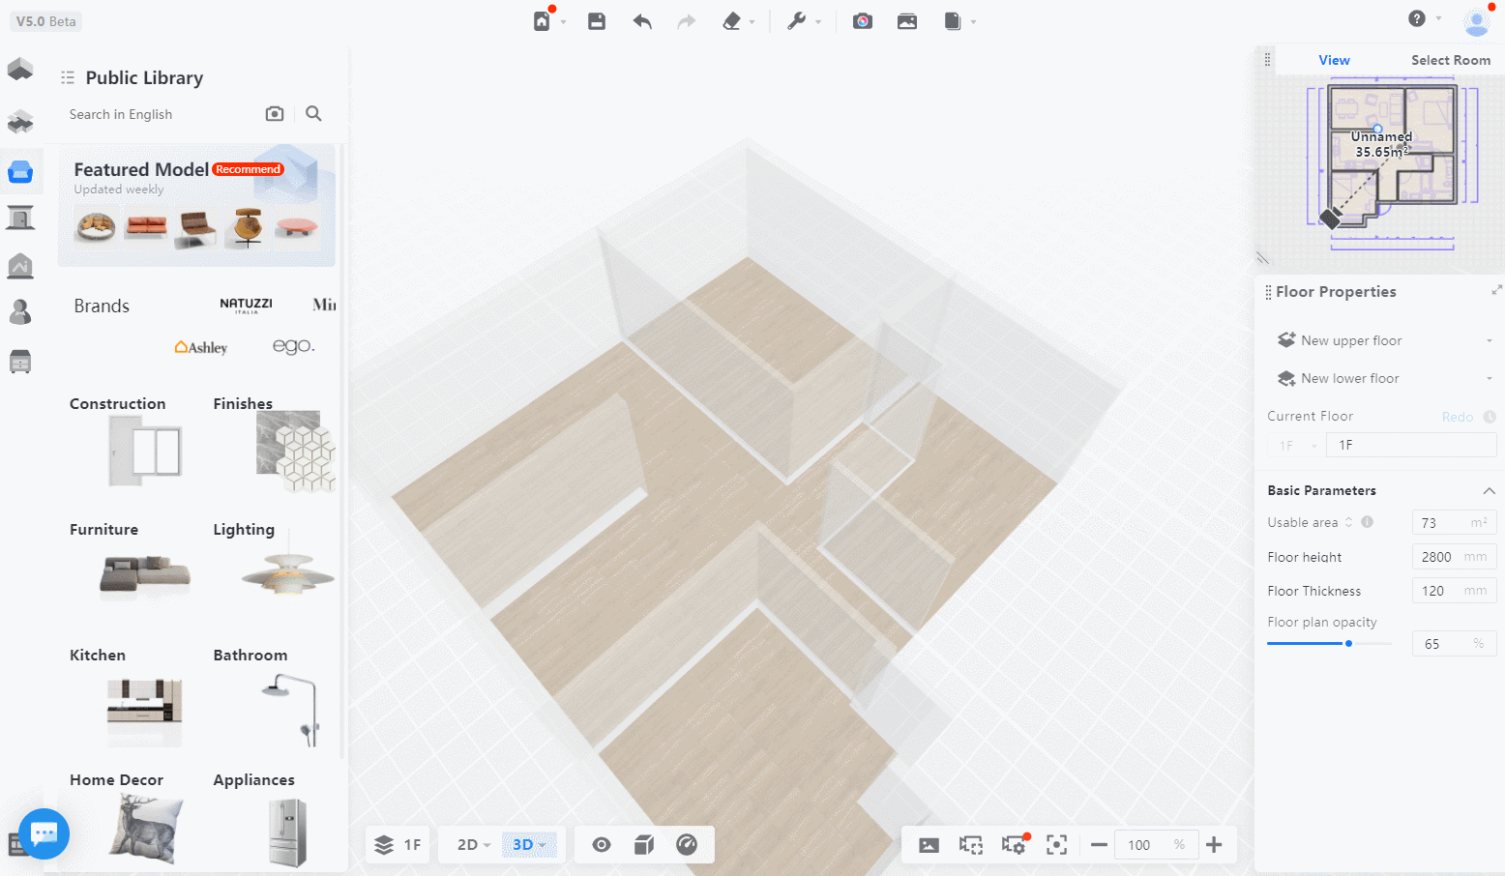Click the fit-to-screen focus icon

coord(1057,845)
